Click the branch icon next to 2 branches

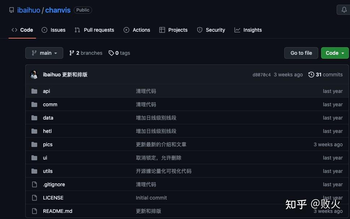(x=72, y=53)
